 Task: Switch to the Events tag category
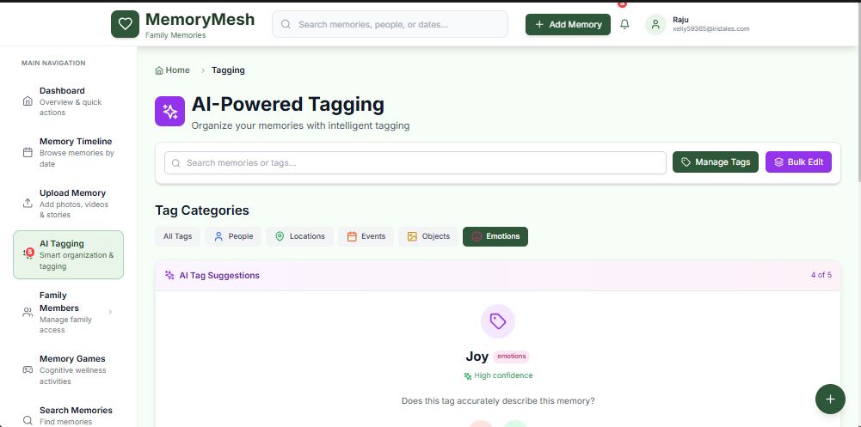pos(366,236)
